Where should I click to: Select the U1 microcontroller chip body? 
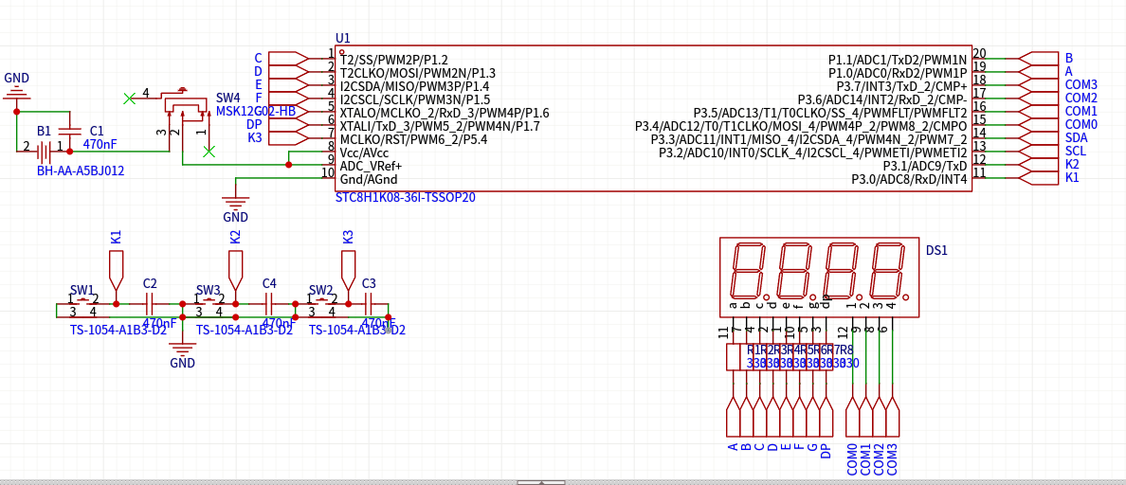[x=652, y=118]
